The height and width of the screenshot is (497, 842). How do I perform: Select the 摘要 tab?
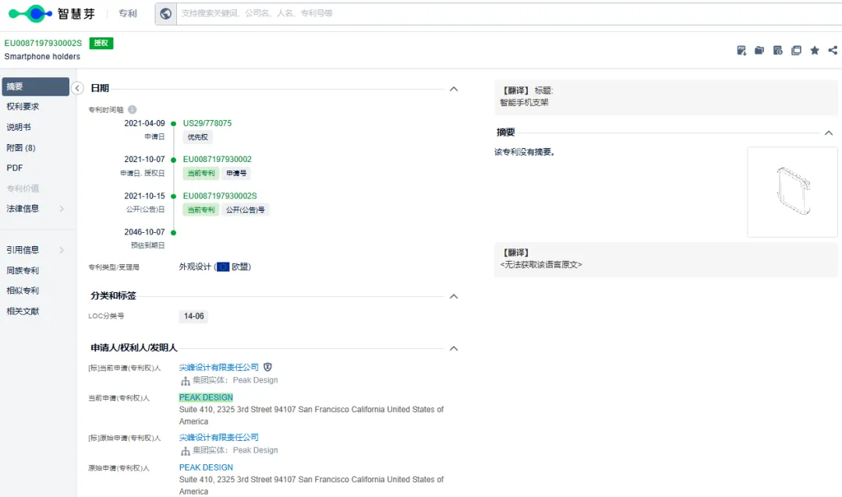(35, 86)
